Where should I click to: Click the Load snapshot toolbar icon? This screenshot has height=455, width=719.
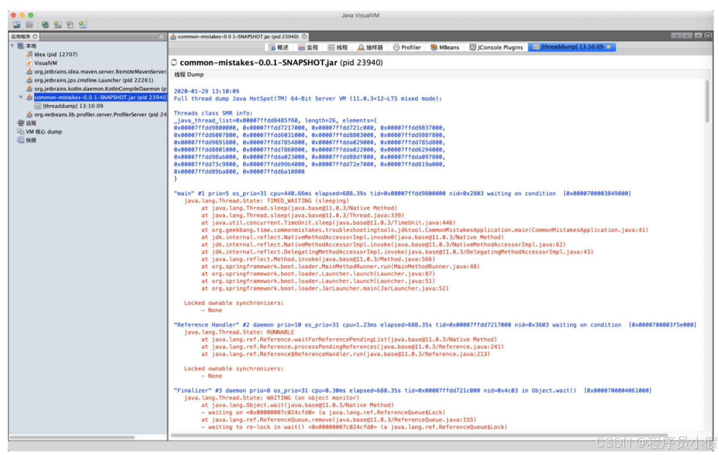click(x=17, y=25)
